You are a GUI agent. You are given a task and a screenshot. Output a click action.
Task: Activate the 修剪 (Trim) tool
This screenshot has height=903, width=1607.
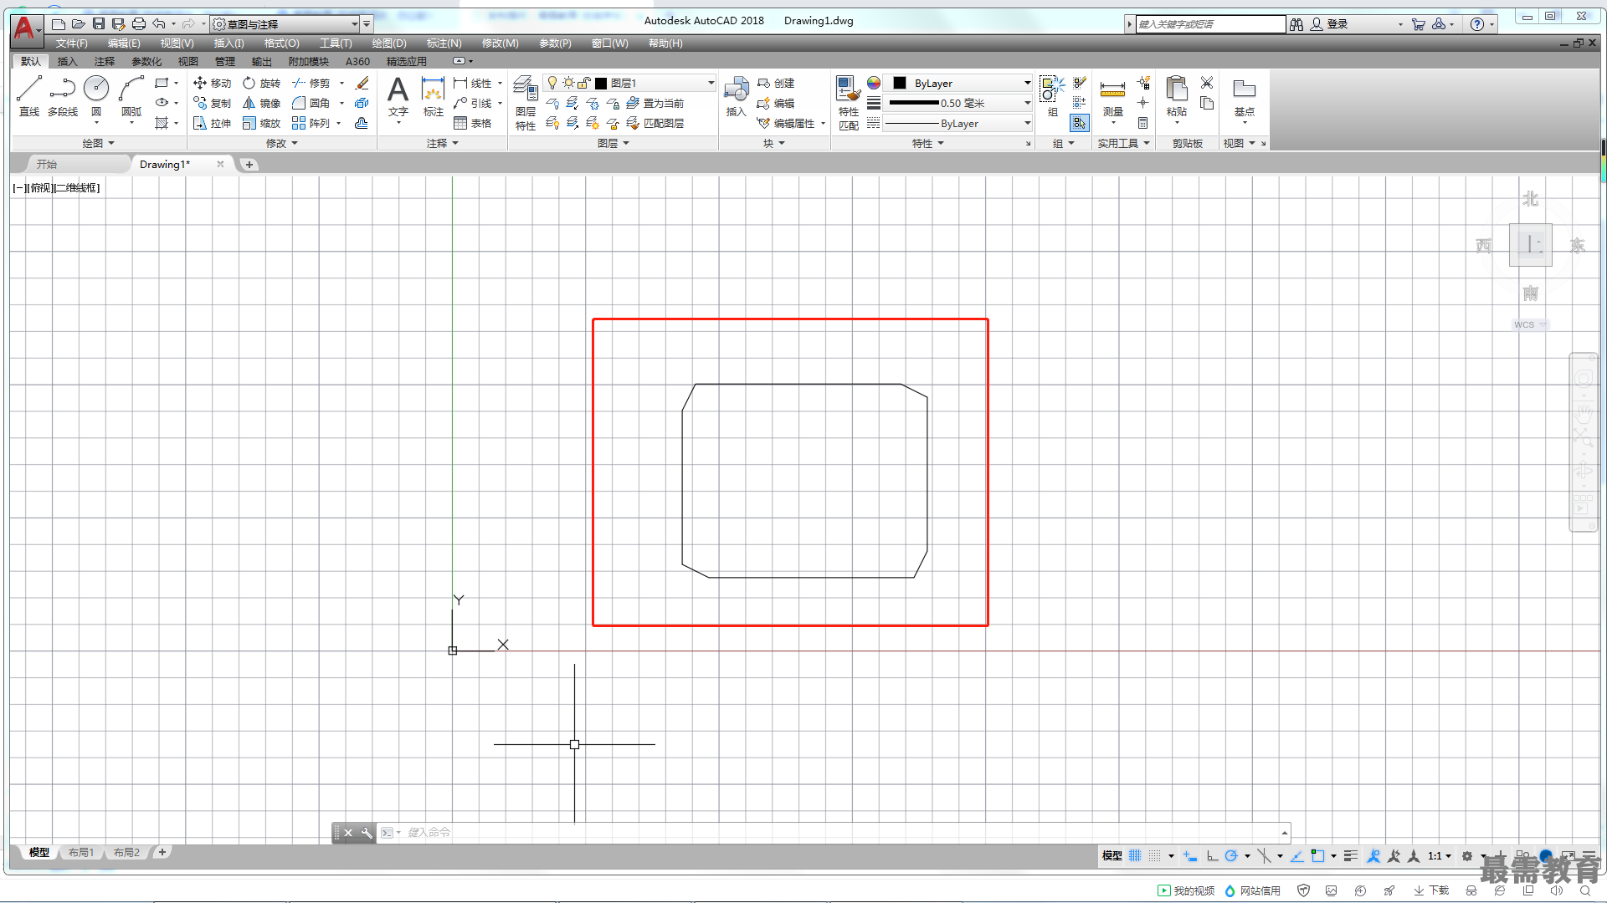(311, 83)
